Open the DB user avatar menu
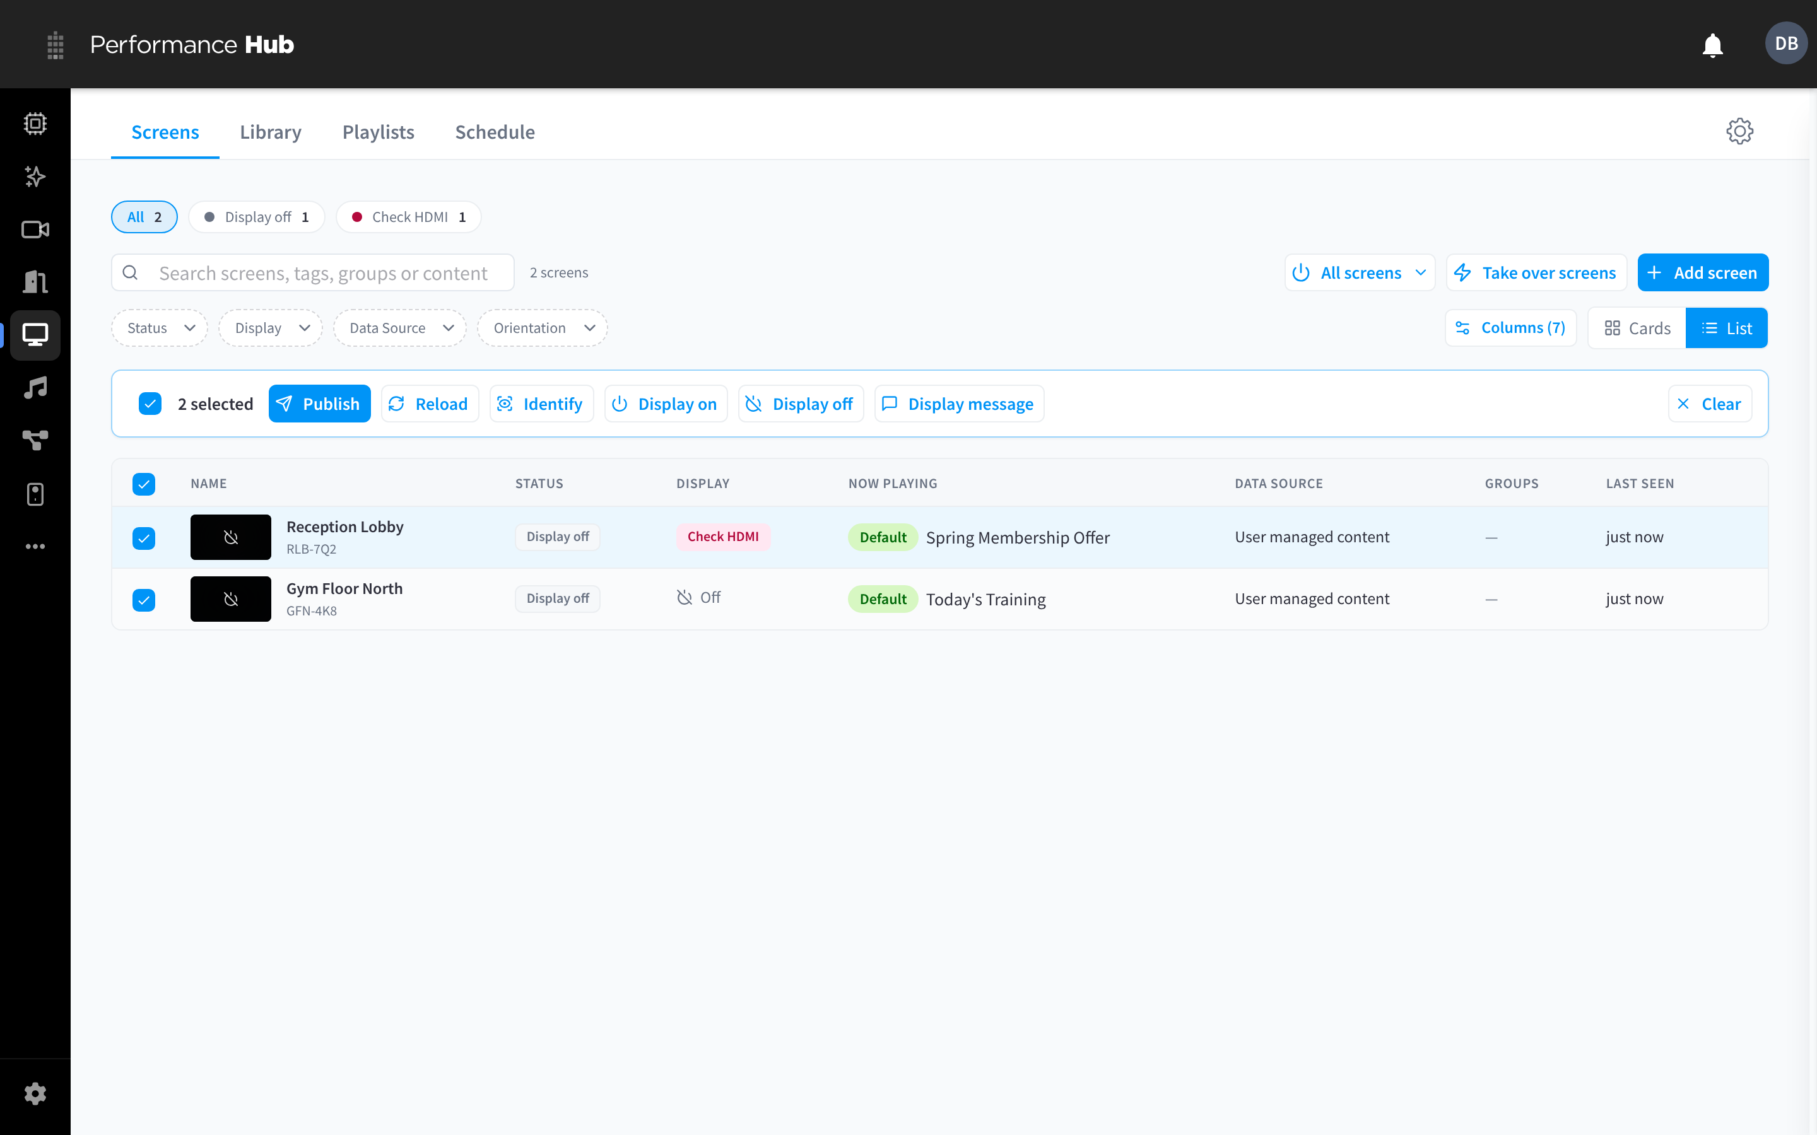 pos(1786,44)
